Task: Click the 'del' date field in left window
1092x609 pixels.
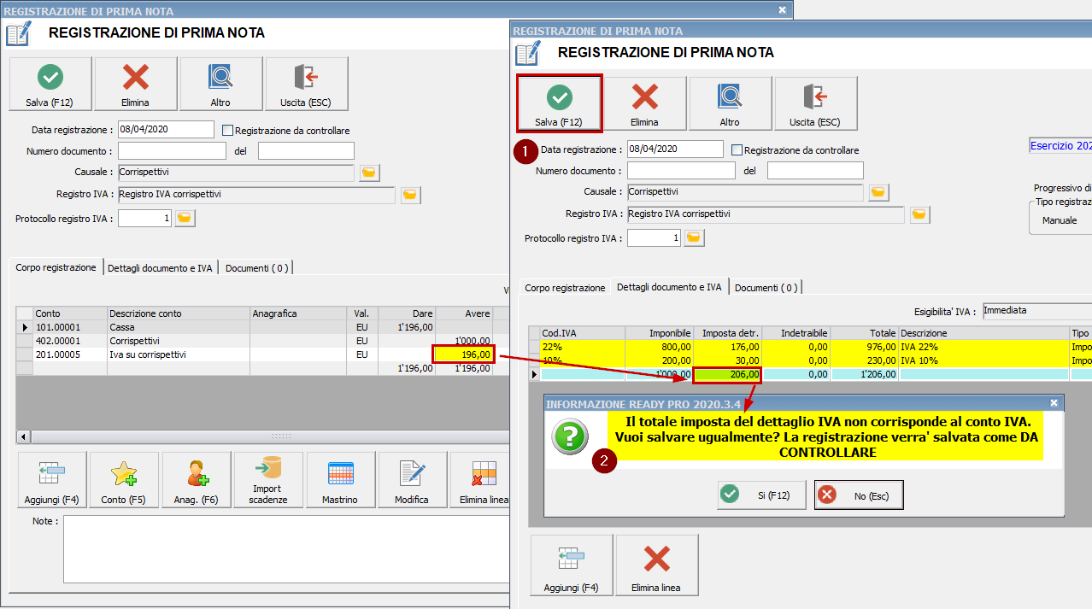Action: pyautogui.click(x=306, y=151)
